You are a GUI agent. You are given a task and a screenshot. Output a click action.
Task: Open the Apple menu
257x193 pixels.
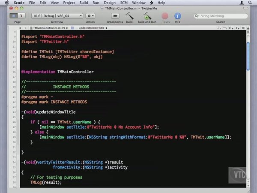pyautogui.click(x=7, y=3)
